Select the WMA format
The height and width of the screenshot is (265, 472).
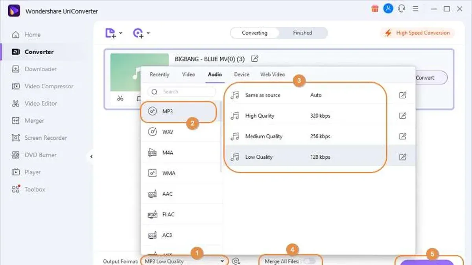(x=181, y=173)
